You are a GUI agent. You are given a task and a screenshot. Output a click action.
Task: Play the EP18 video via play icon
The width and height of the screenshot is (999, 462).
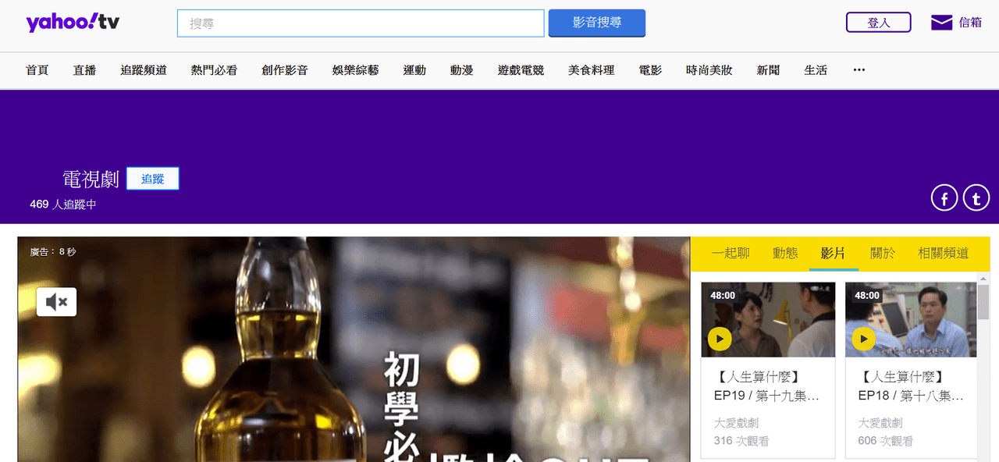pos(864,339)
